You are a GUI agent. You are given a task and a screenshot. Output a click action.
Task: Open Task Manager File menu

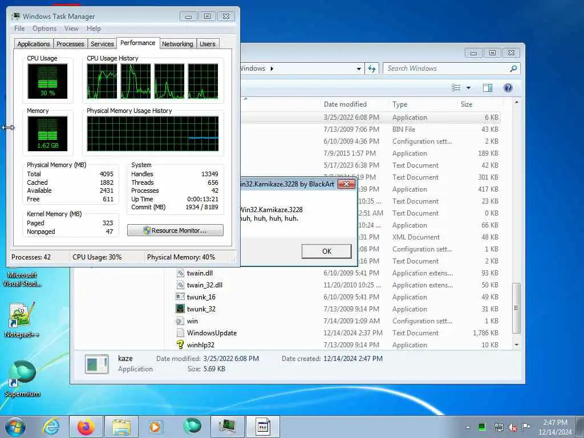coord(19,29)
